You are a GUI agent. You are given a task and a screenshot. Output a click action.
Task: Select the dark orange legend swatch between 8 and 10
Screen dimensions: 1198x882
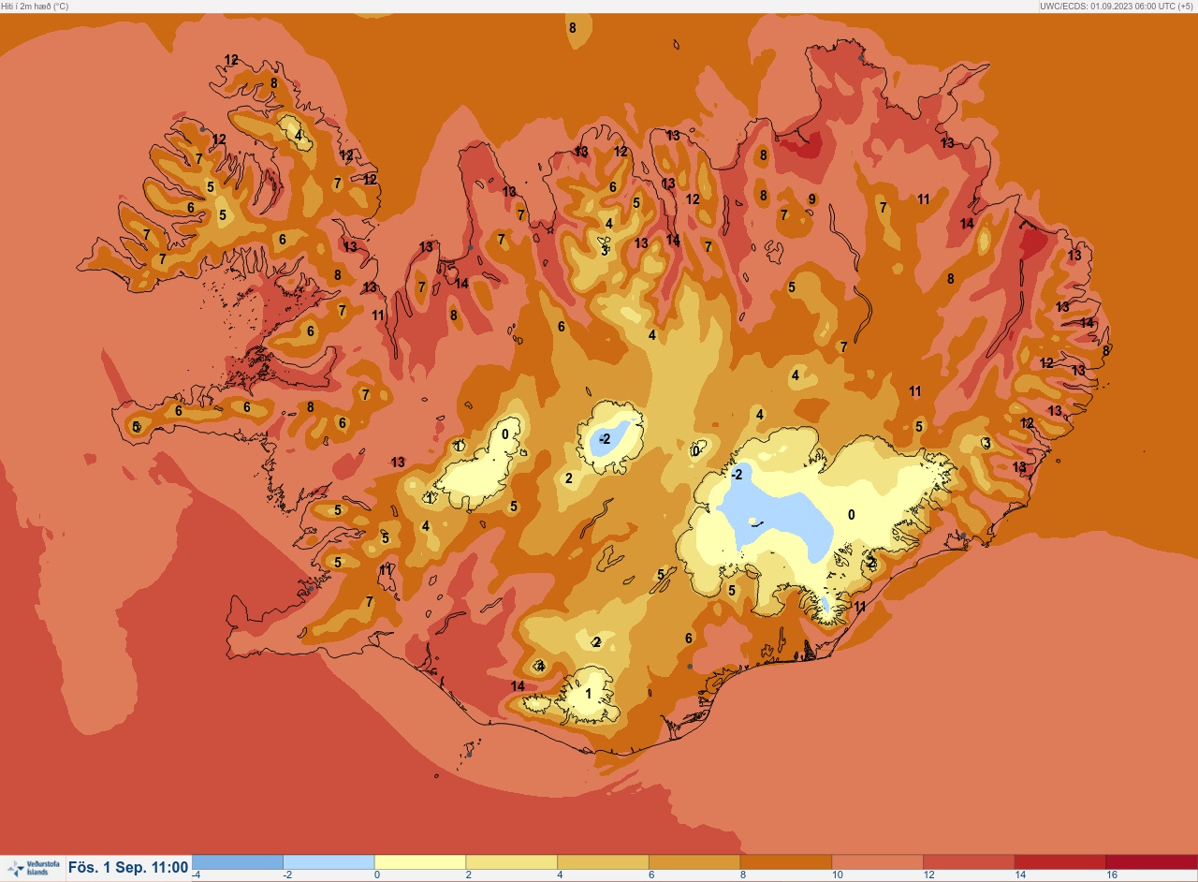(786, 861)
